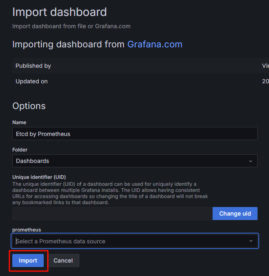Click the Prometheus data source chevron
Screen dimensions: 269x276
click(251, 241)
